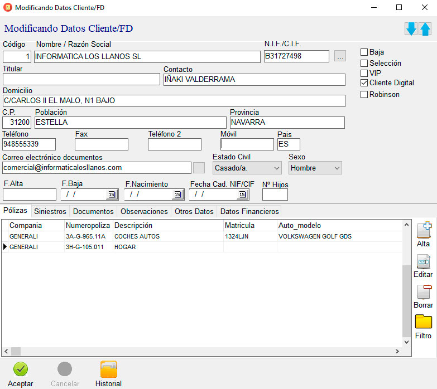Tick the Selección checkbox

(x=364, y=63)
